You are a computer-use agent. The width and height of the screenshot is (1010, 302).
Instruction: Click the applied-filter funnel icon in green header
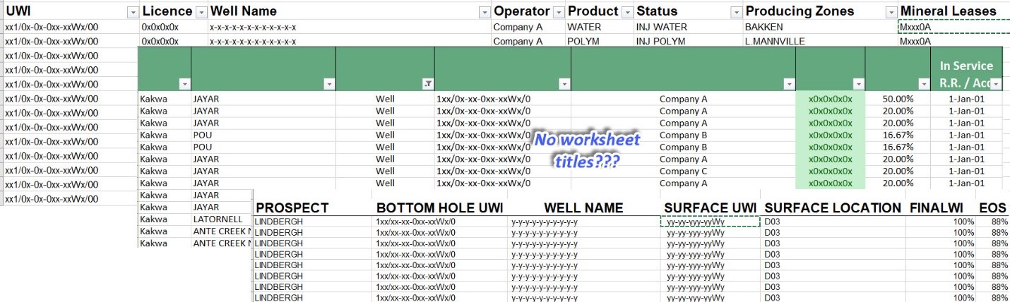[x=427, y=84]
